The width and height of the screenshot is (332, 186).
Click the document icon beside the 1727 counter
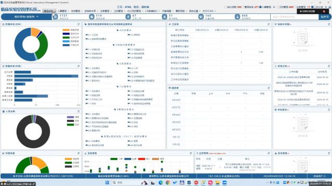(56, 17)
